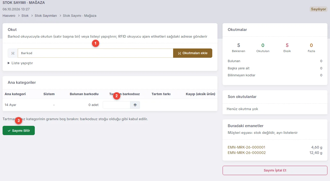The image size is (330, 181).
Task: Select the 14 Ayar category cell
Action: point(11,105)
